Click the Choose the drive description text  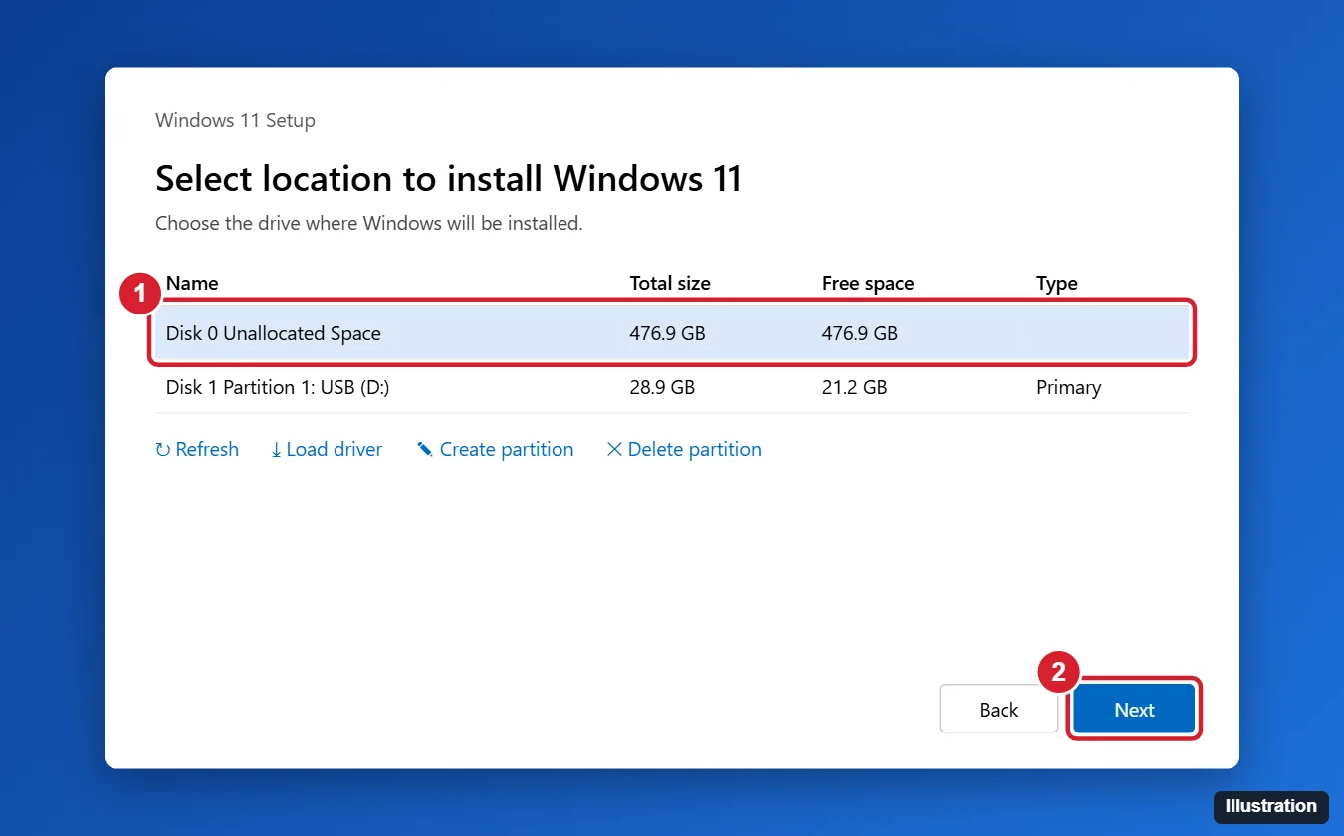(369, 224)
